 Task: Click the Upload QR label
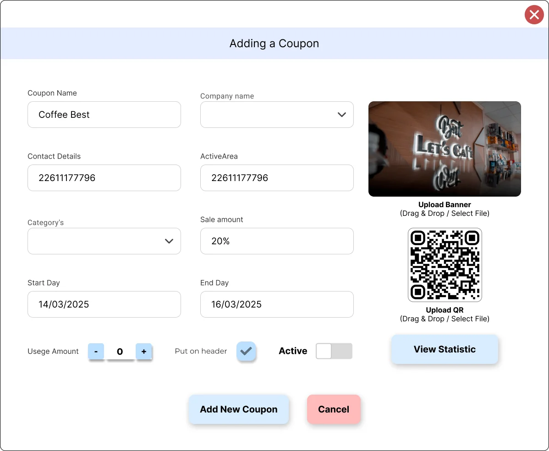[445, 310]
